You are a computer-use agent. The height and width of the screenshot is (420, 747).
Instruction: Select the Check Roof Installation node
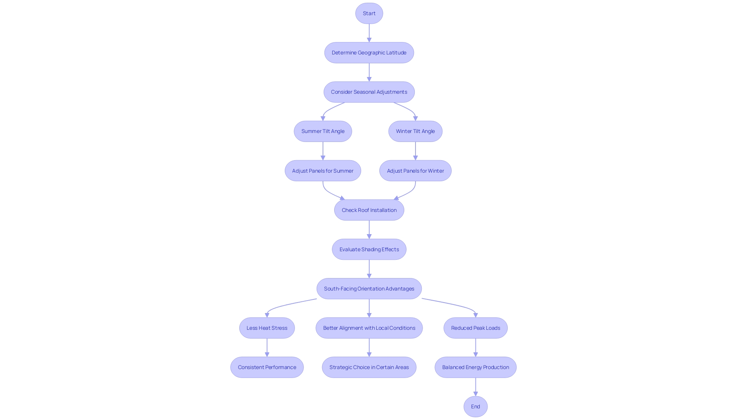click(x=369, y=210)
